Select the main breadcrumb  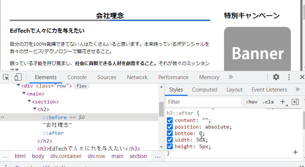tap(117, 156)
